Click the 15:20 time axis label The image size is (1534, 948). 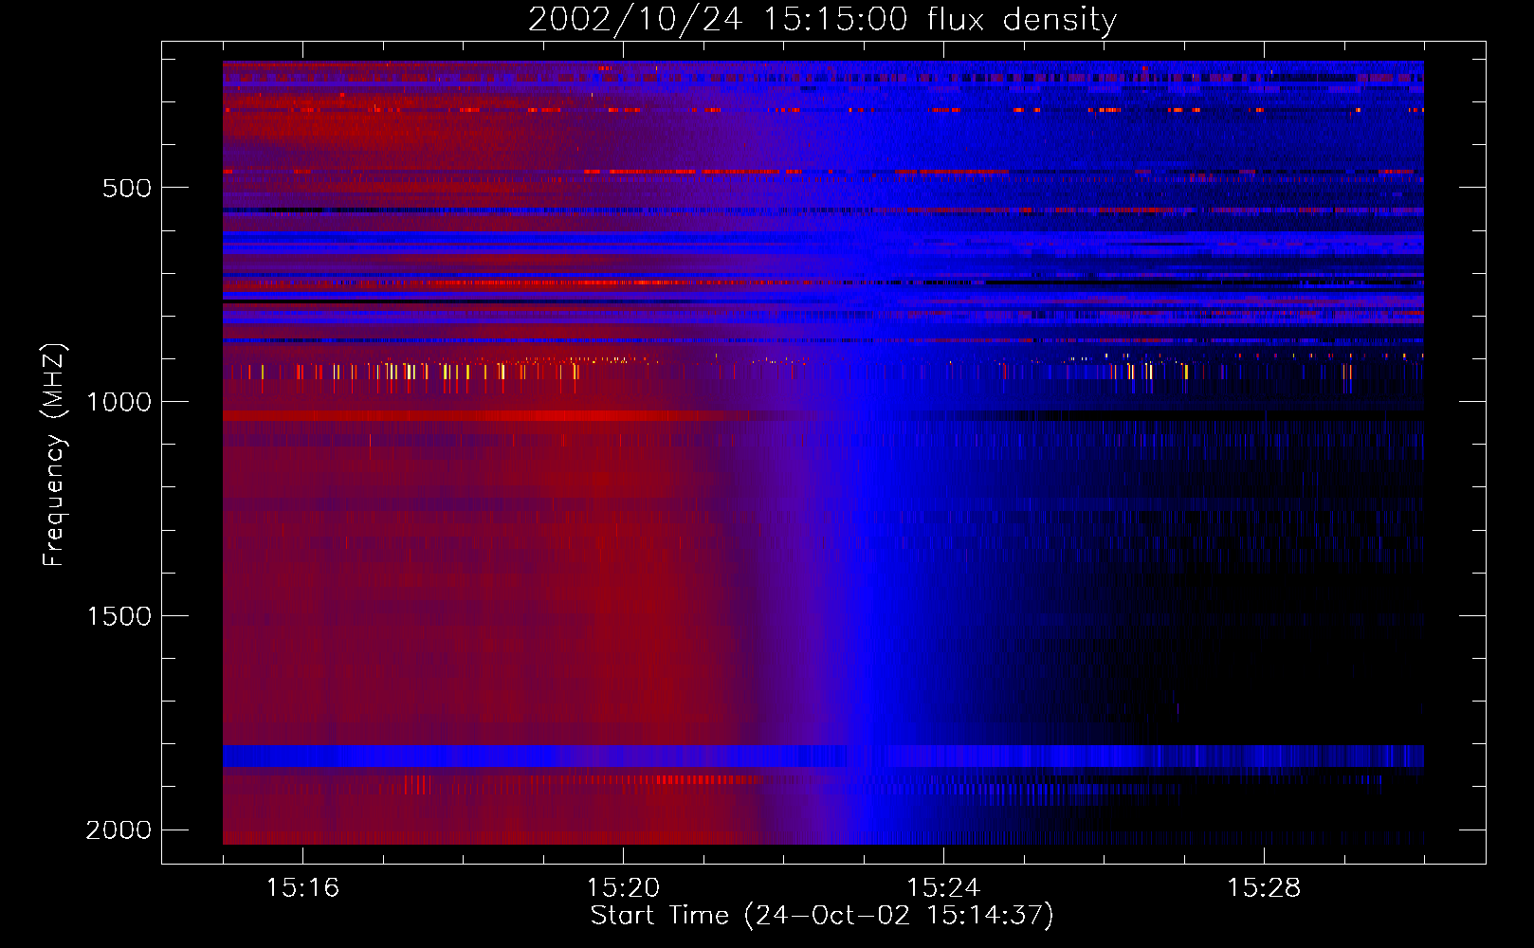(623, 888)
